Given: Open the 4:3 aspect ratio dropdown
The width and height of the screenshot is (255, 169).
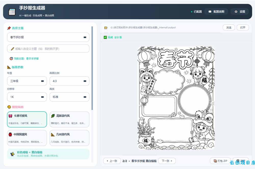Looking at the screenshot, I should 69,81.
